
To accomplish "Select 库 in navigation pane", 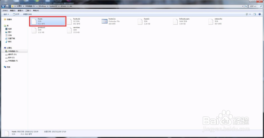I will (8, 26).
